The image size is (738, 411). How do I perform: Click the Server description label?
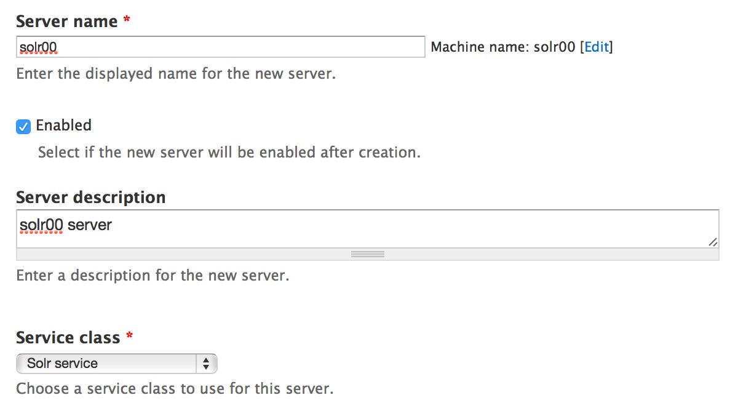(91, 198)
